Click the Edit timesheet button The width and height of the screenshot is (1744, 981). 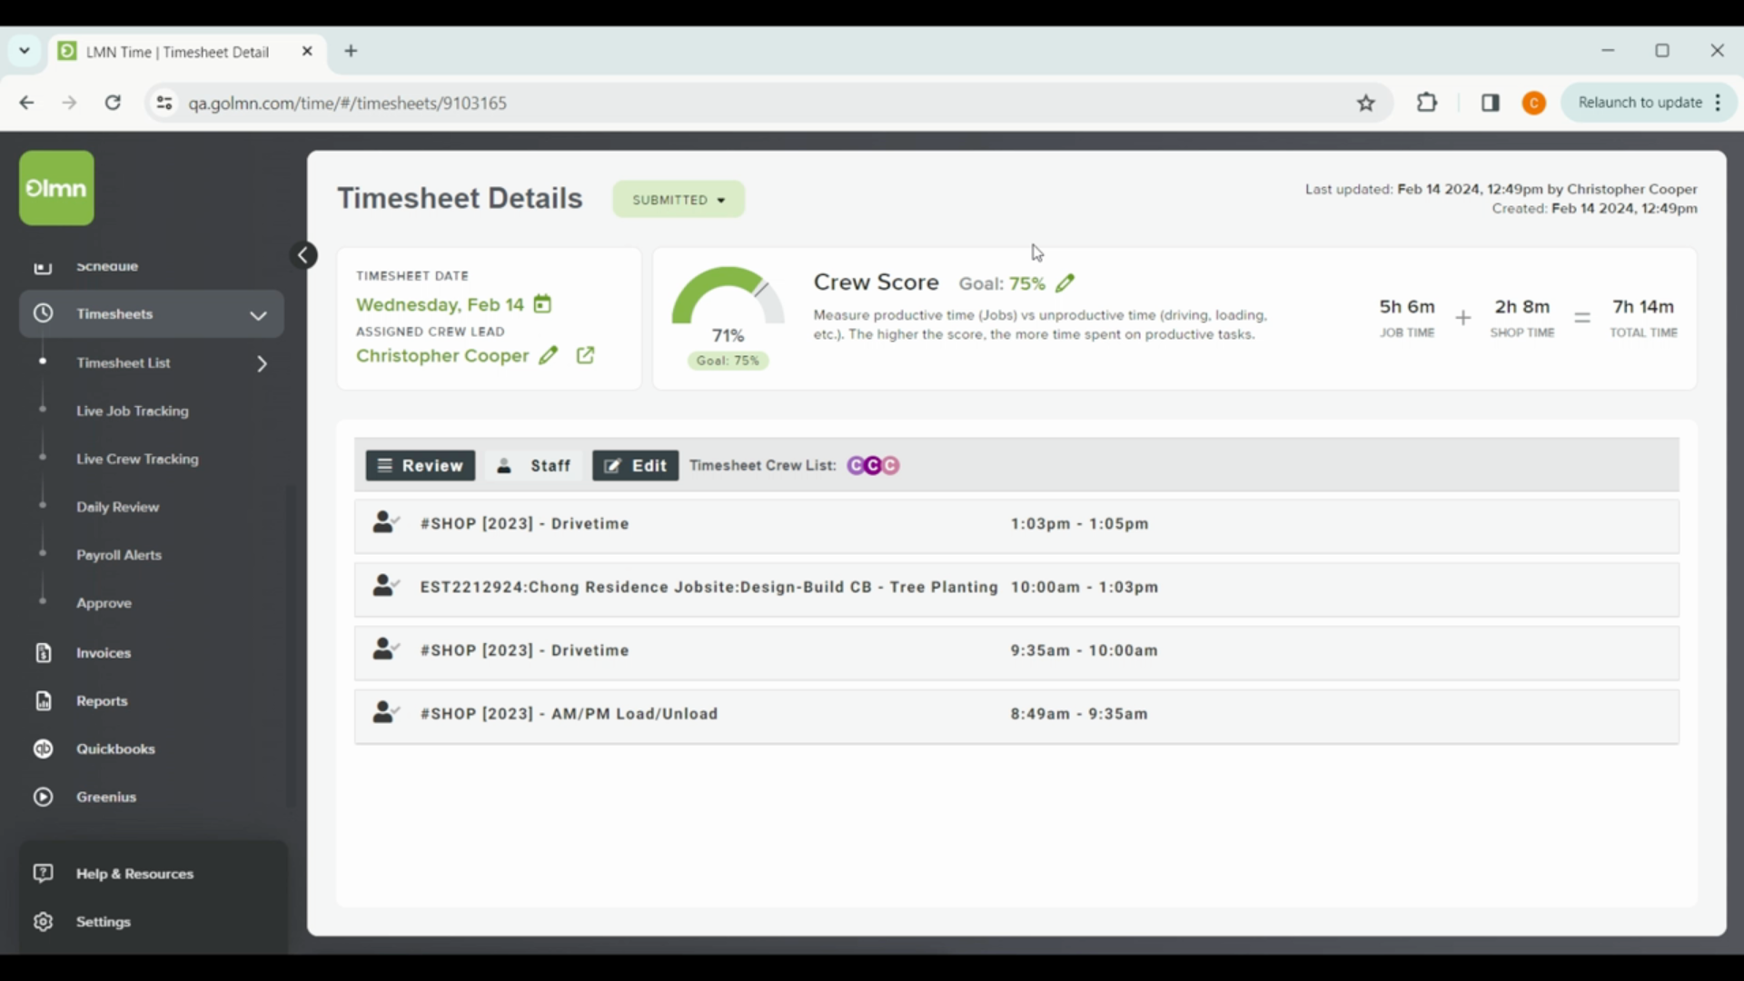[x=635, y=465]
